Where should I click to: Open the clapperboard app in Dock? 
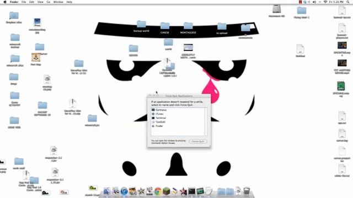pyautogui.click(x=149, y=191)
